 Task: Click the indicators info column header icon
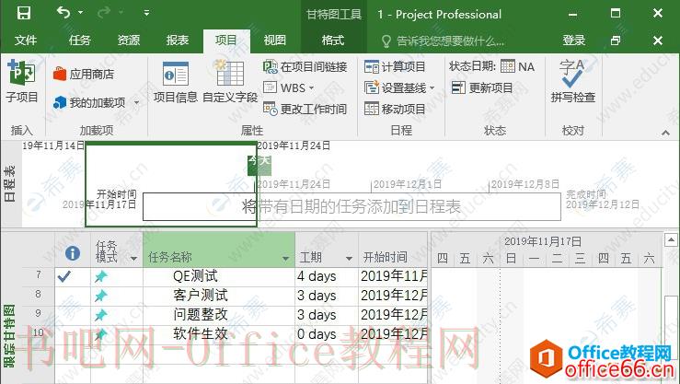tap(73, 253)
